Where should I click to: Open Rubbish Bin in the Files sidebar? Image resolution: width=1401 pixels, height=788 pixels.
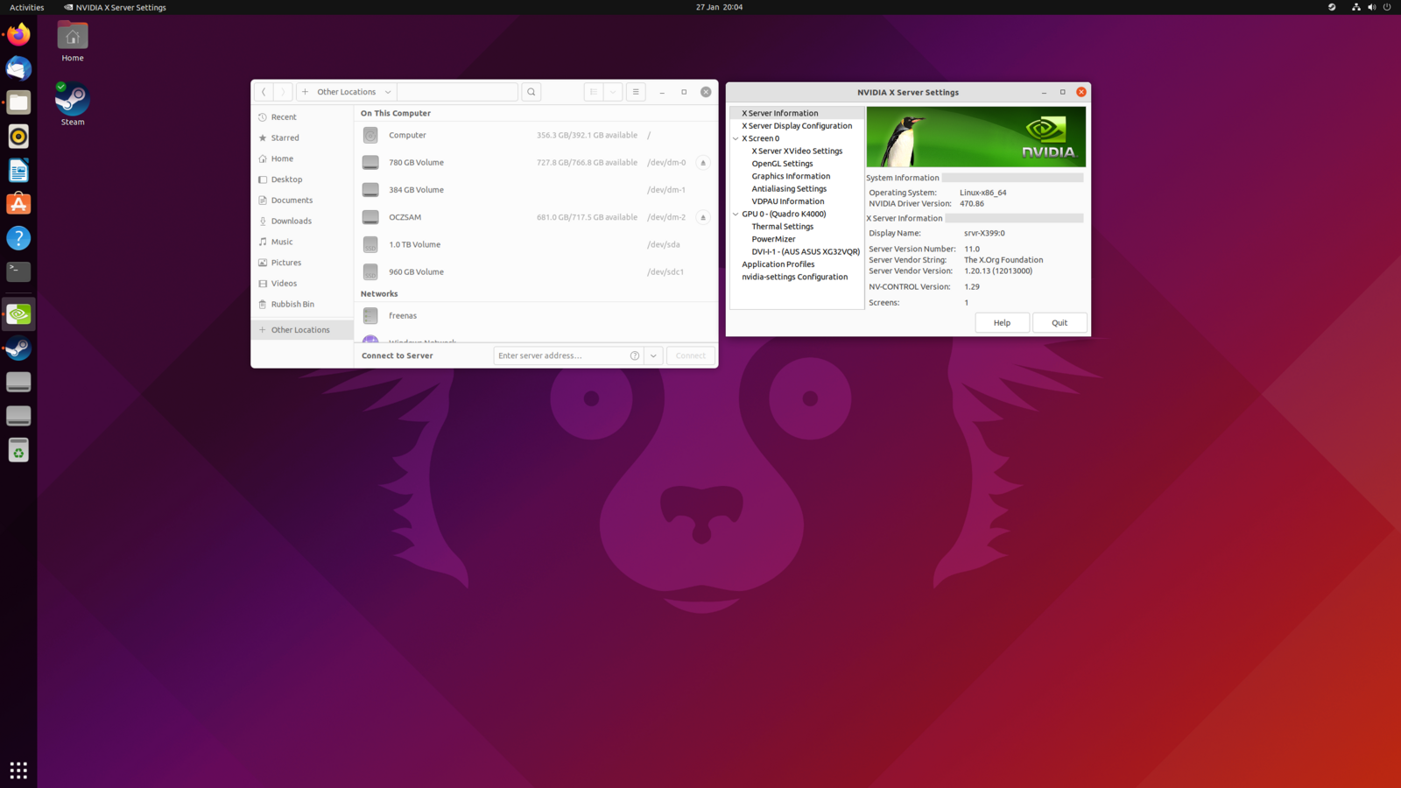point(302,304)
